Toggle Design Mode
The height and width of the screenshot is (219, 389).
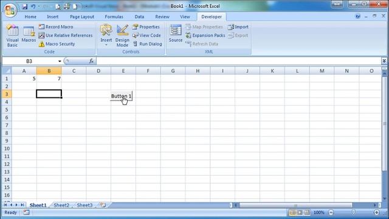122,35
